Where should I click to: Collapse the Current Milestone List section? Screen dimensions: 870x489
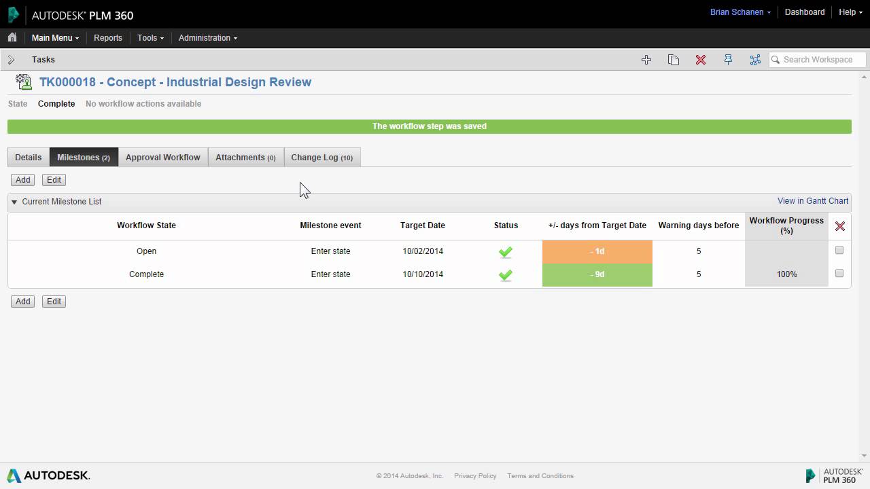14,202
